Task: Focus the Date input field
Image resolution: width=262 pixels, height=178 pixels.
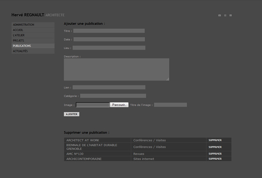Action: (109, 39)
